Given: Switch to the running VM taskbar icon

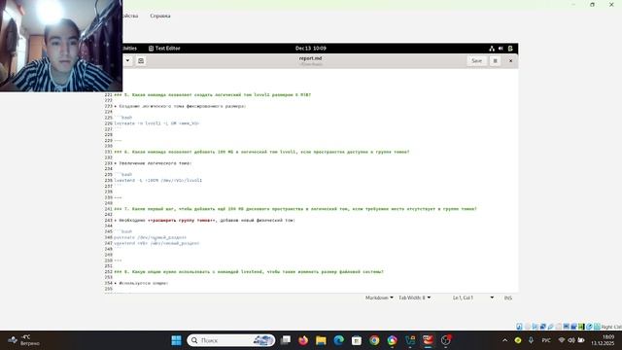Looking at the screenshot, I should [428, 340].
